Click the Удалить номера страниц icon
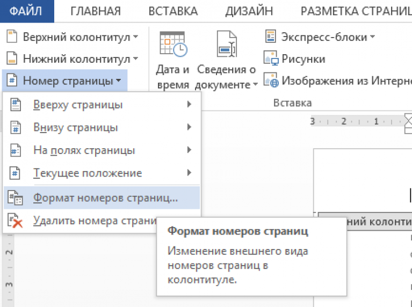This screenshot has width=412, height=307. point(16,221)
